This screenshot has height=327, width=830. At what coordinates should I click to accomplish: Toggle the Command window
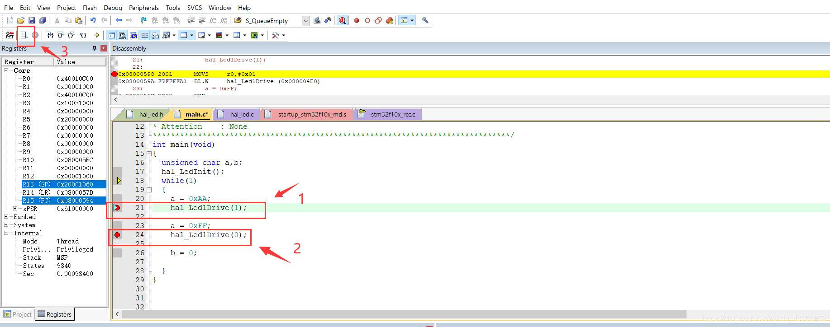pyautogui.click(x=111, y=35)
